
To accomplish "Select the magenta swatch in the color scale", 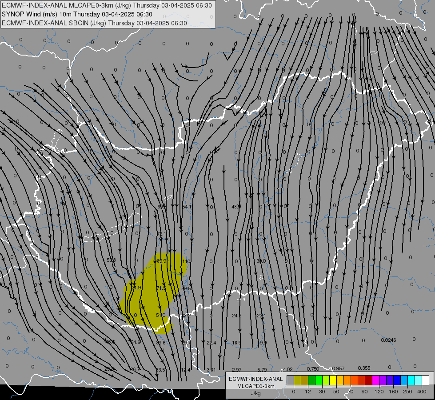I will (375, 380).
